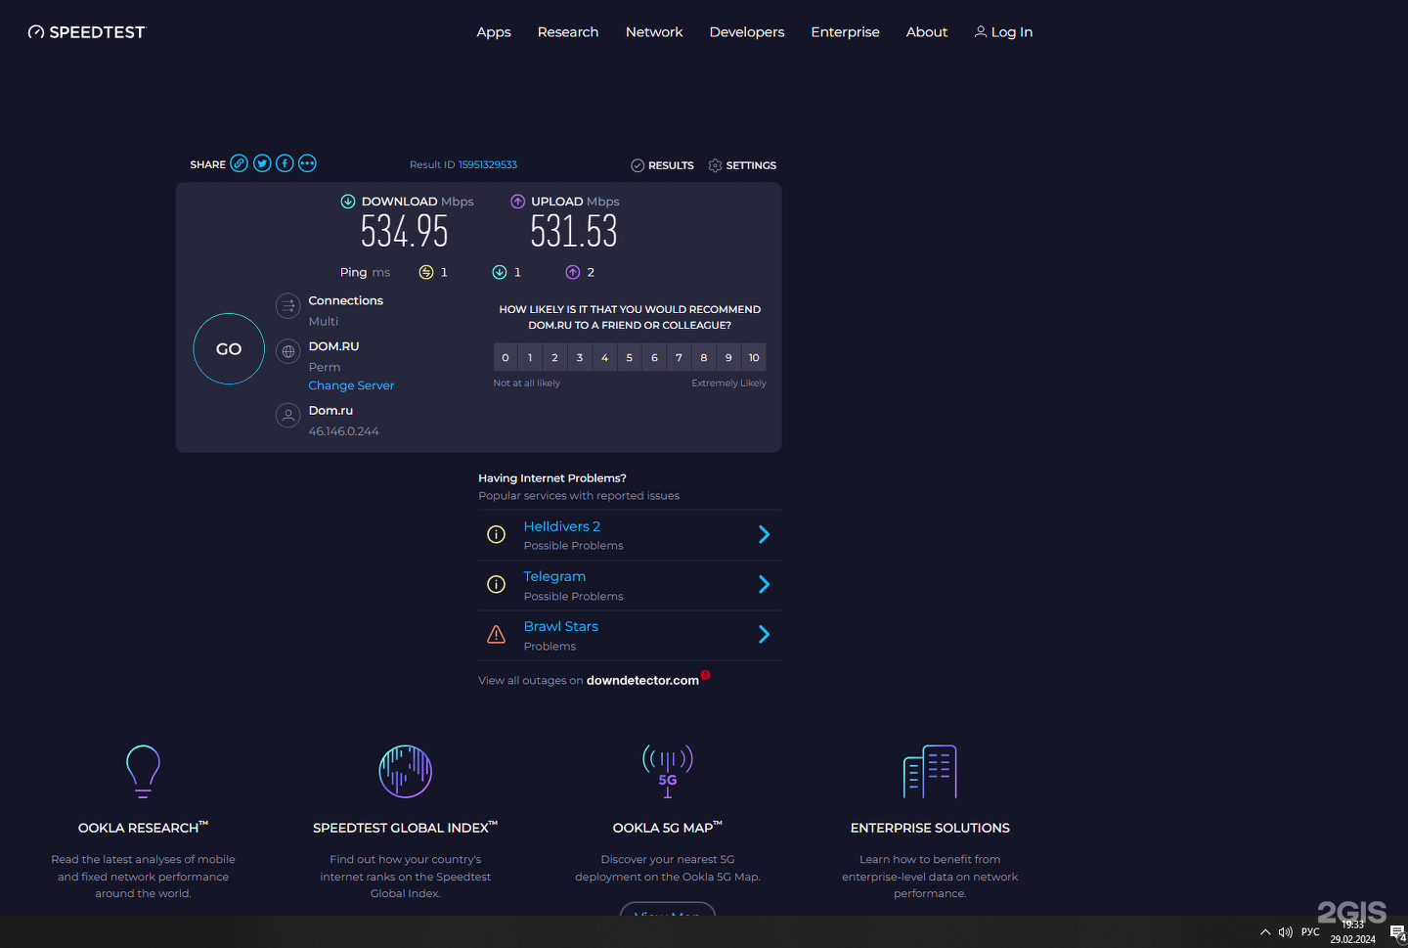Screen dimensions: 1408x948
Task: Click the Multi connections label
Action: [324, 321]
